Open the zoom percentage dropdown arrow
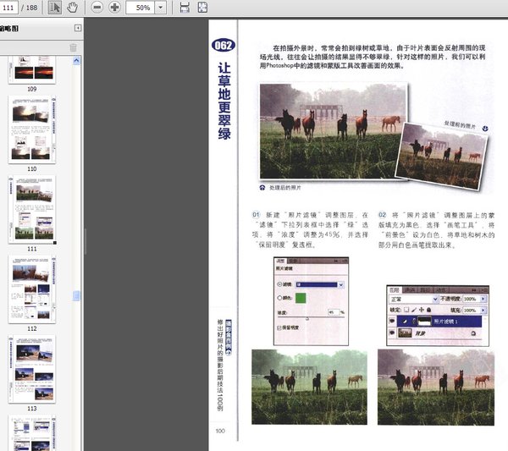 pos(160,7)
